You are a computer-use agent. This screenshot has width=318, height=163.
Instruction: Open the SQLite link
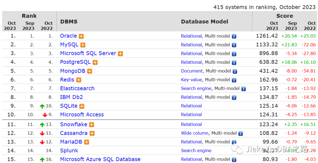69,106
